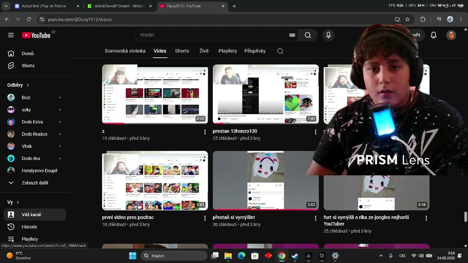Open the YouTube account avatar menu
This screenshot has height=263, width=468.
tap(451, 35)
